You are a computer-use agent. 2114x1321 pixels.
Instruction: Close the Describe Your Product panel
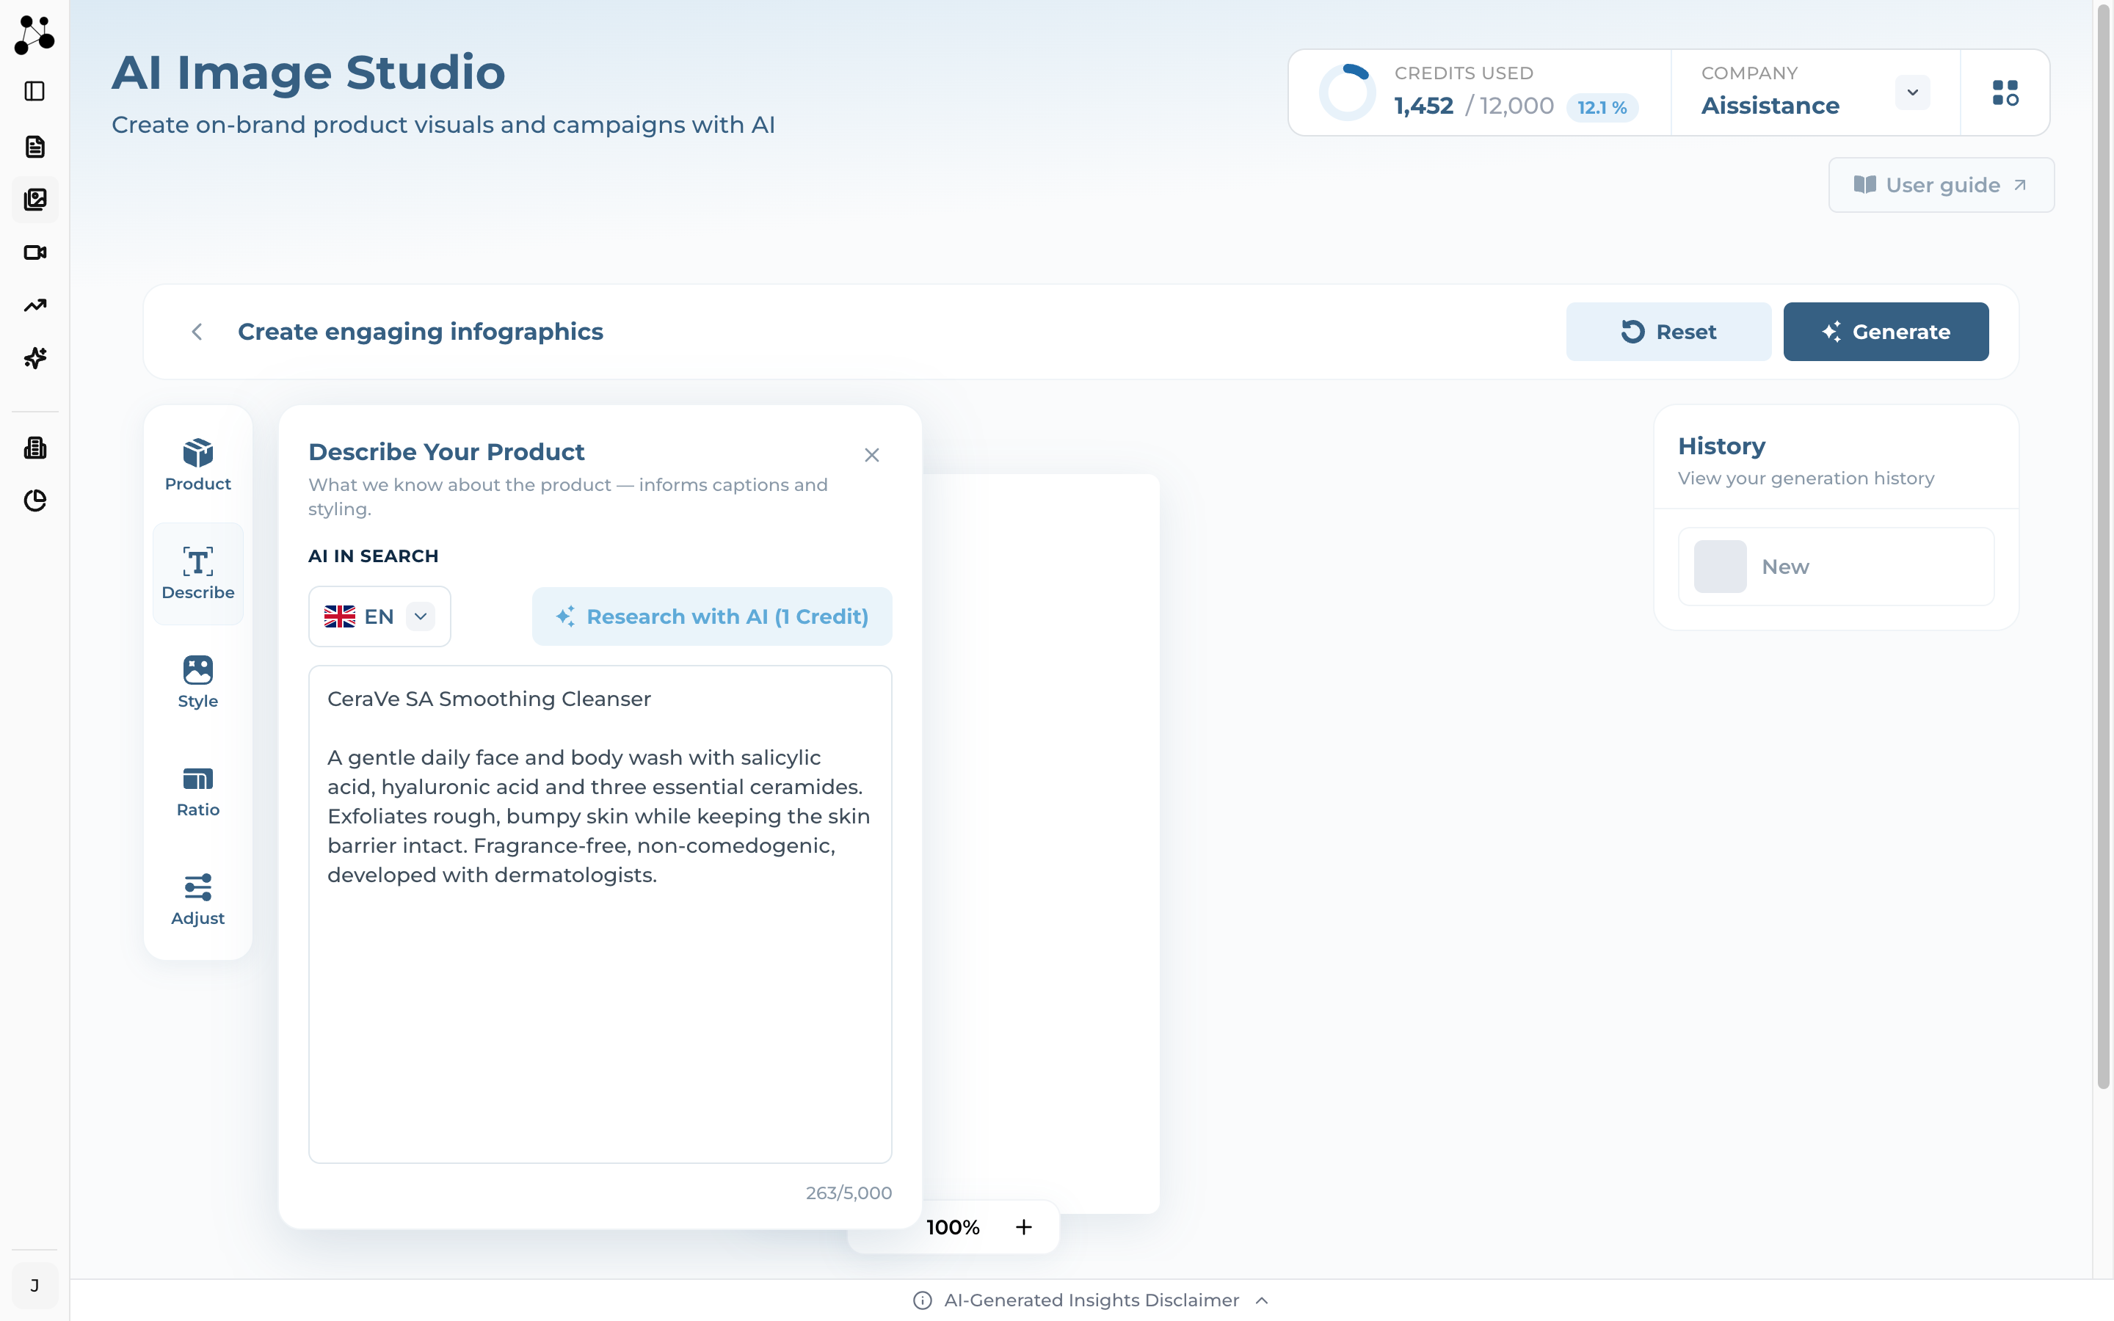pos(872,455)
